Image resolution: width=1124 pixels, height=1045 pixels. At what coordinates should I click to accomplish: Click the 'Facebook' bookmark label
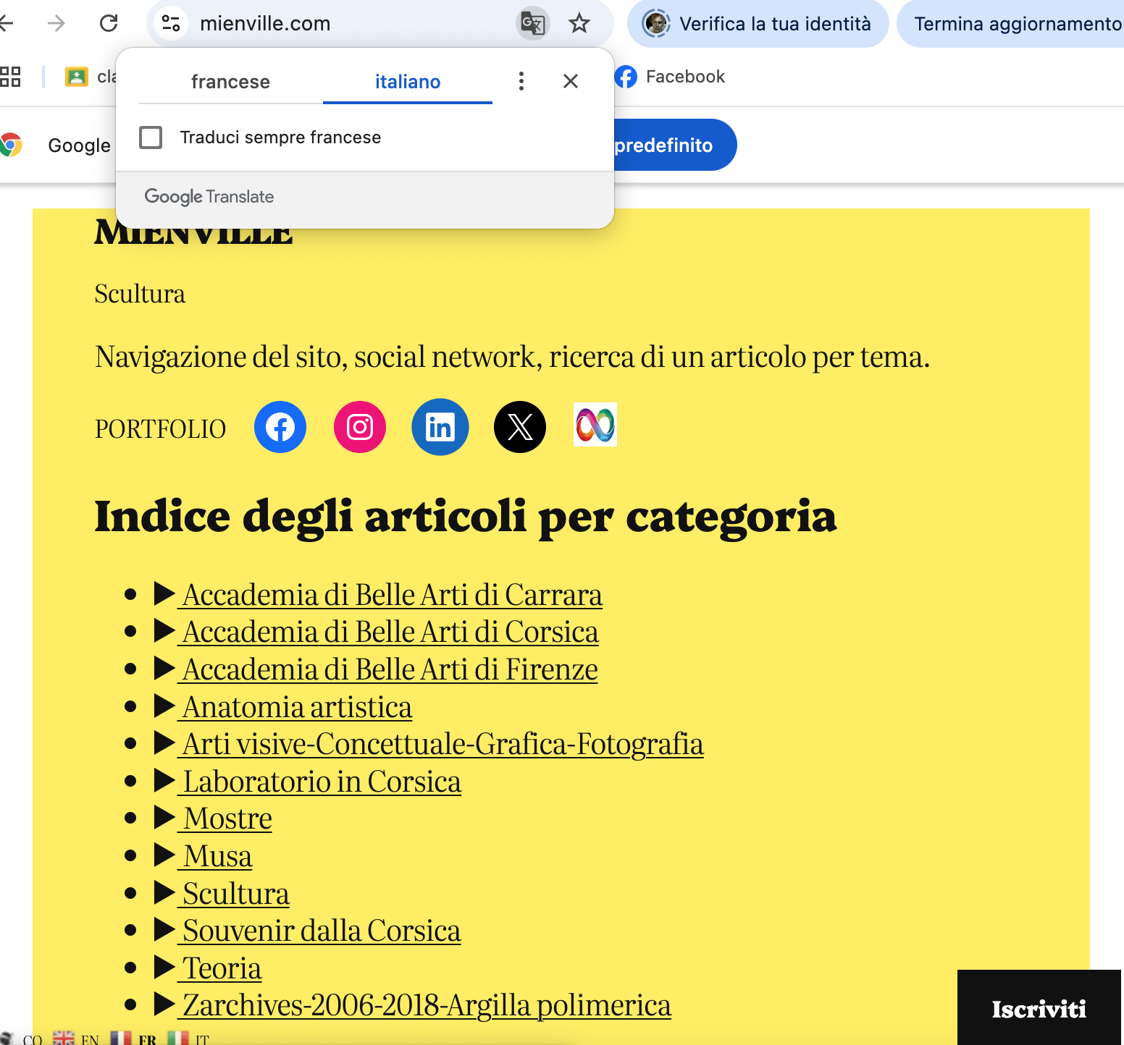coord(685,76)
